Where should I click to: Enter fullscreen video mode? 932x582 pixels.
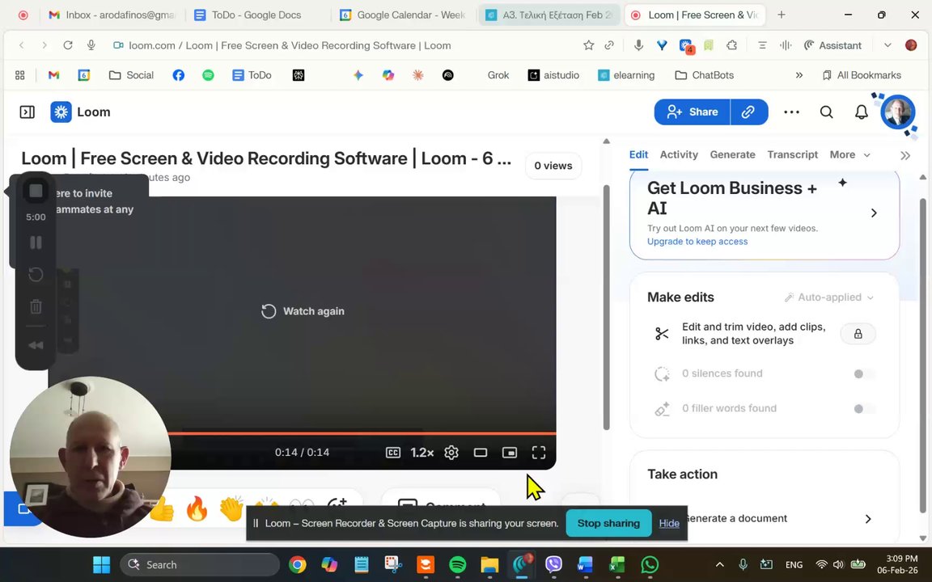pyautogui.click(x=539, y=453)
